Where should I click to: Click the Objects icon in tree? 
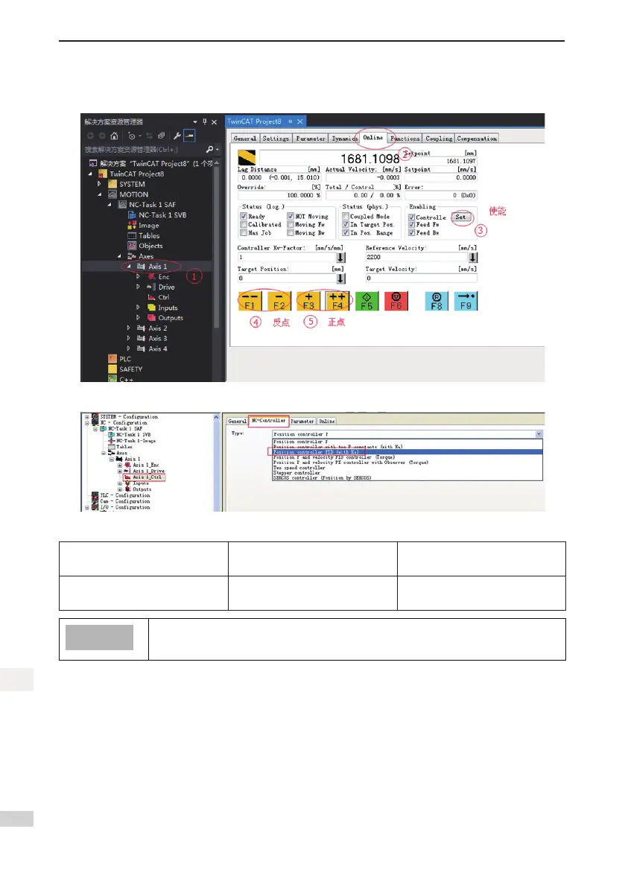[x=132, y=246]
